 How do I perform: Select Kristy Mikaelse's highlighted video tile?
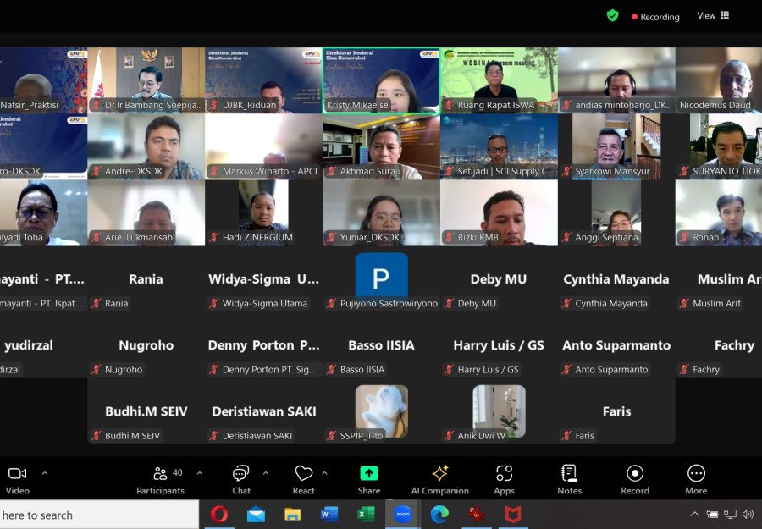point(382,80)
